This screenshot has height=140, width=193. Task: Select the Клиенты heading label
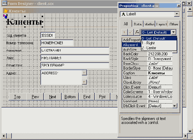point(25,22)
